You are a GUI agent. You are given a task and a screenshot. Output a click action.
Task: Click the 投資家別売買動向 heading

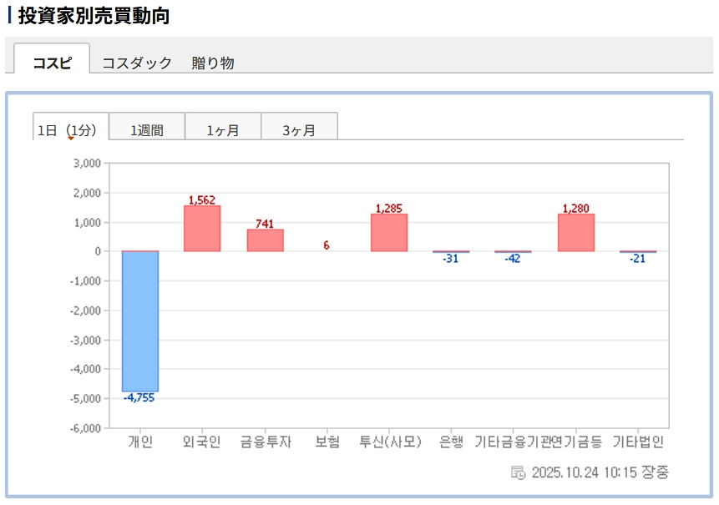(x=94, y=16)
